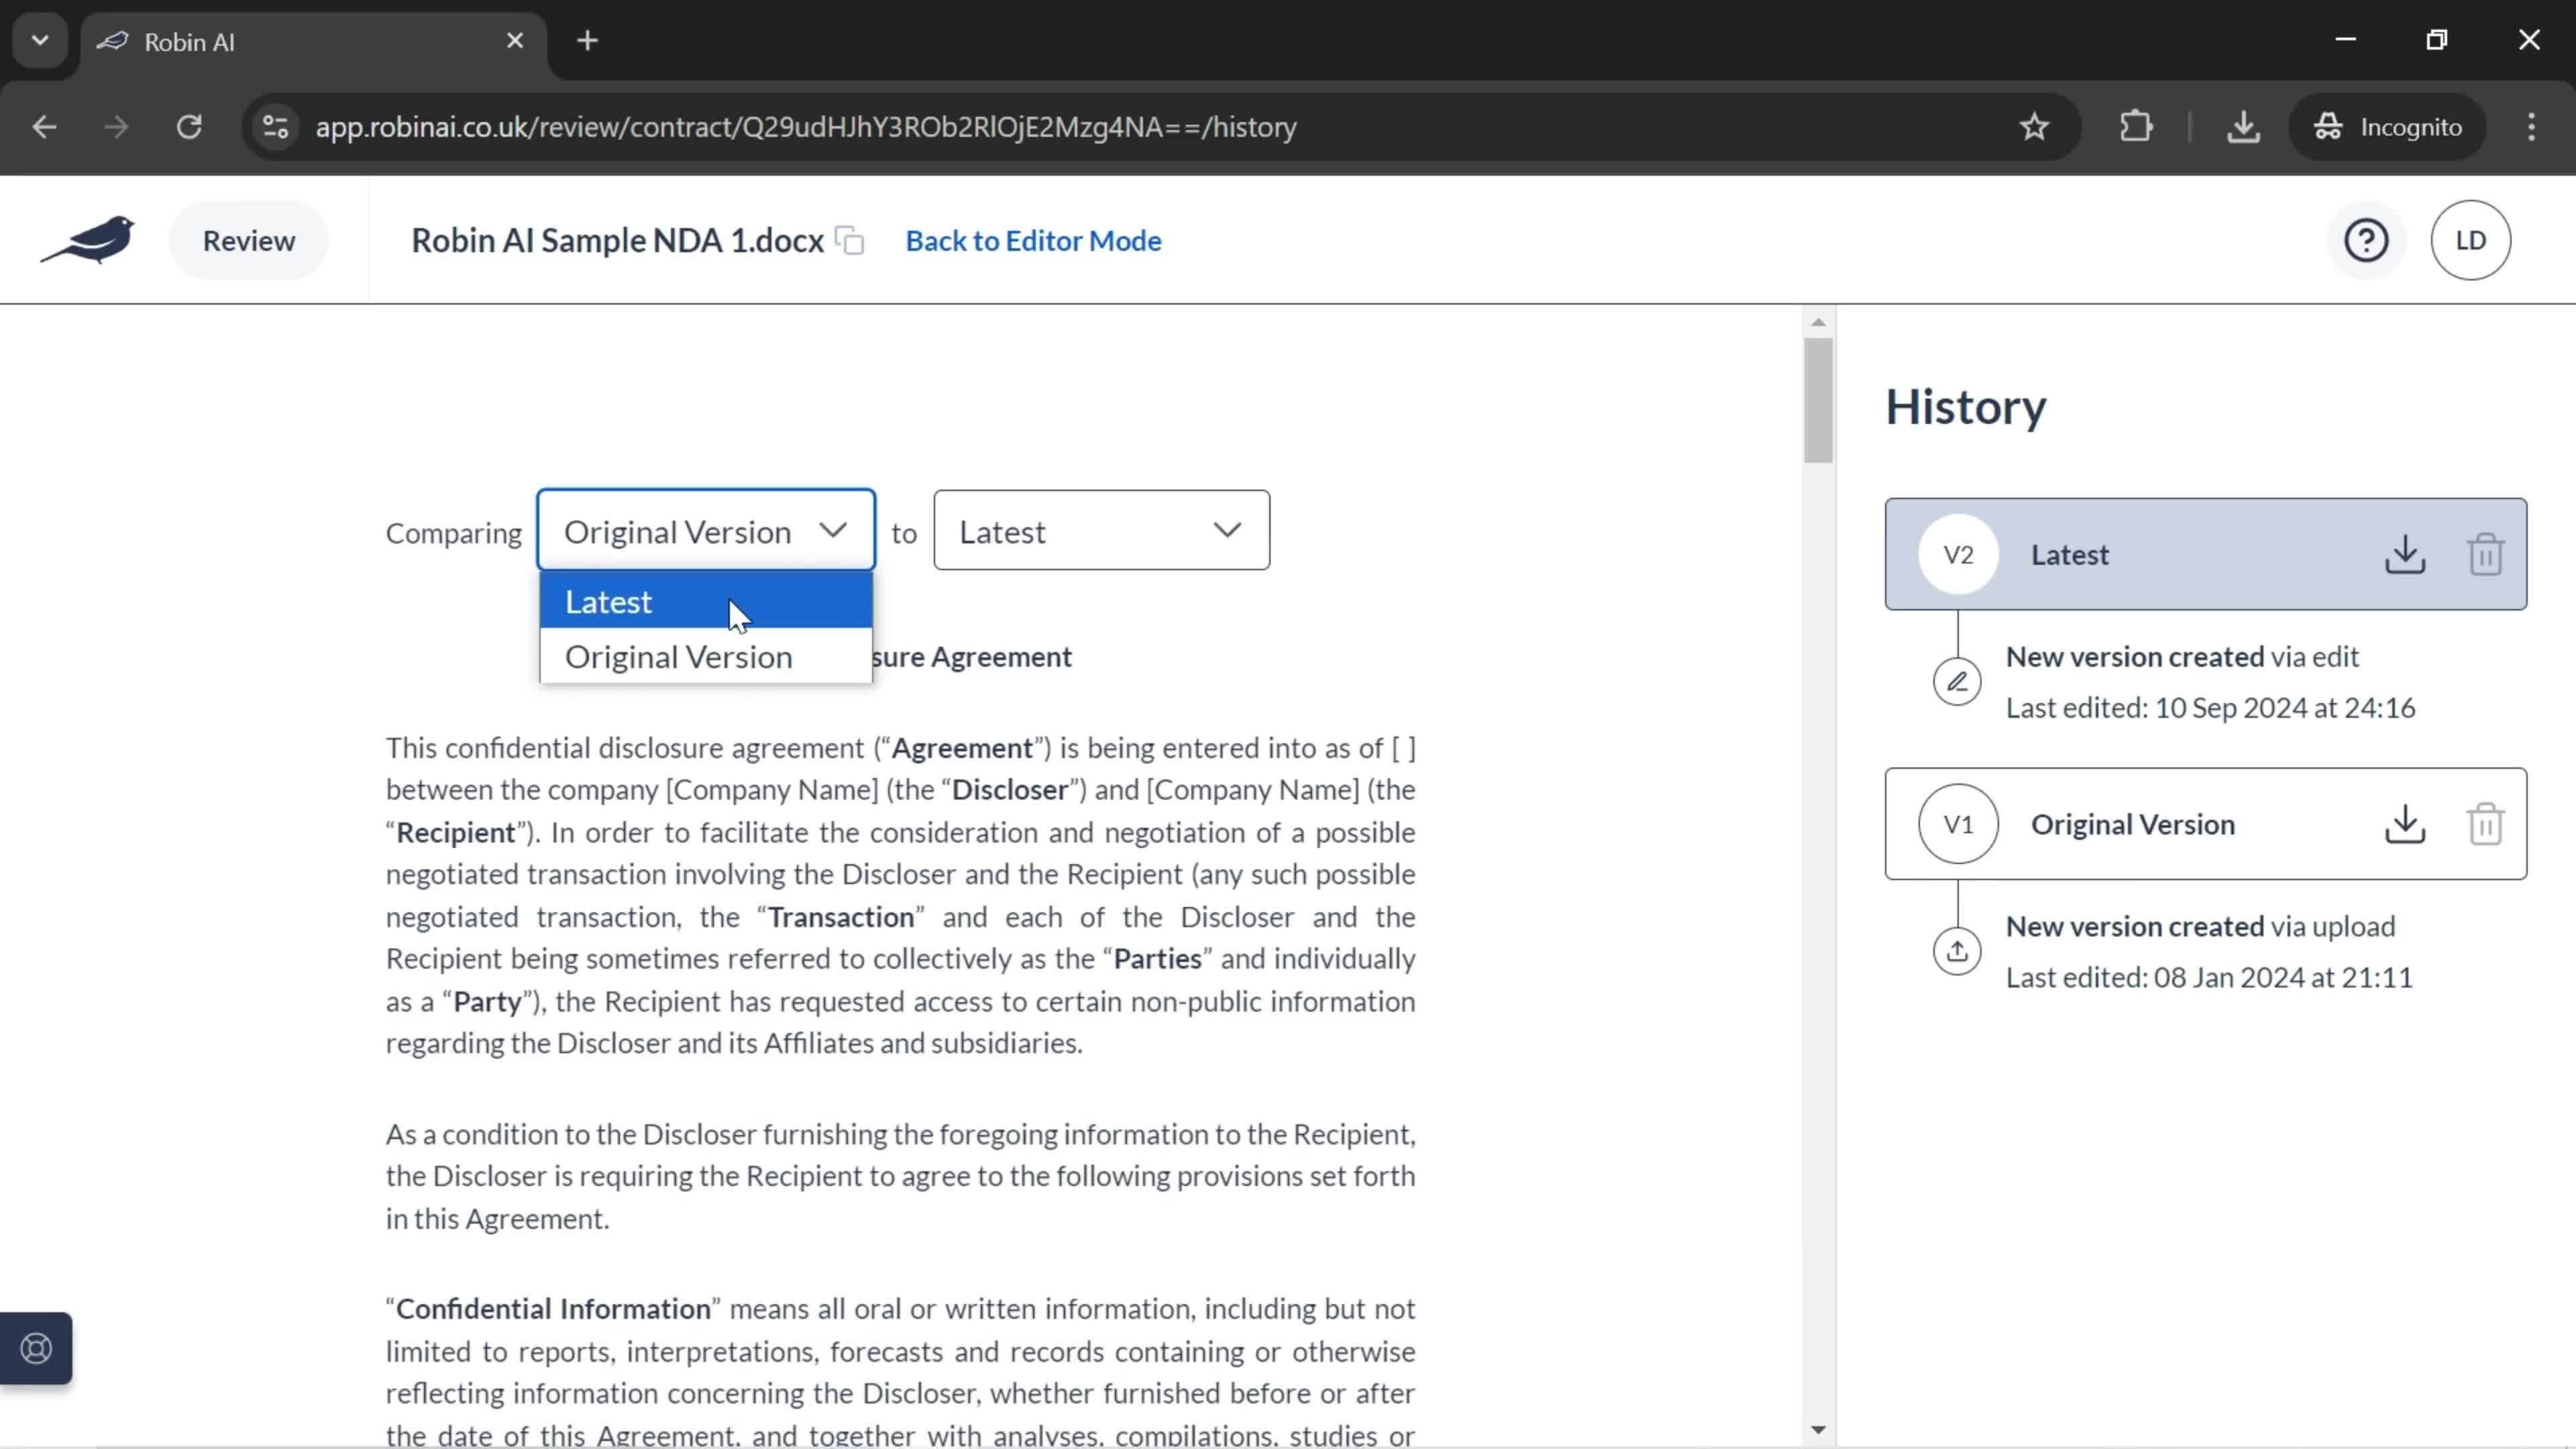Open the help question mark icon
The image size is (2576, 1449).
coord(2366,240)
